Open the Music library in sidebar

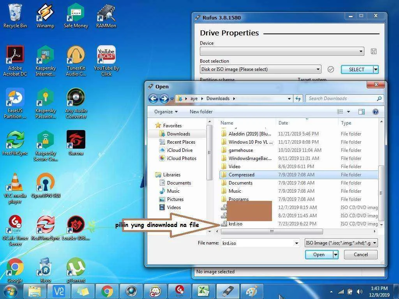point(173,191)
